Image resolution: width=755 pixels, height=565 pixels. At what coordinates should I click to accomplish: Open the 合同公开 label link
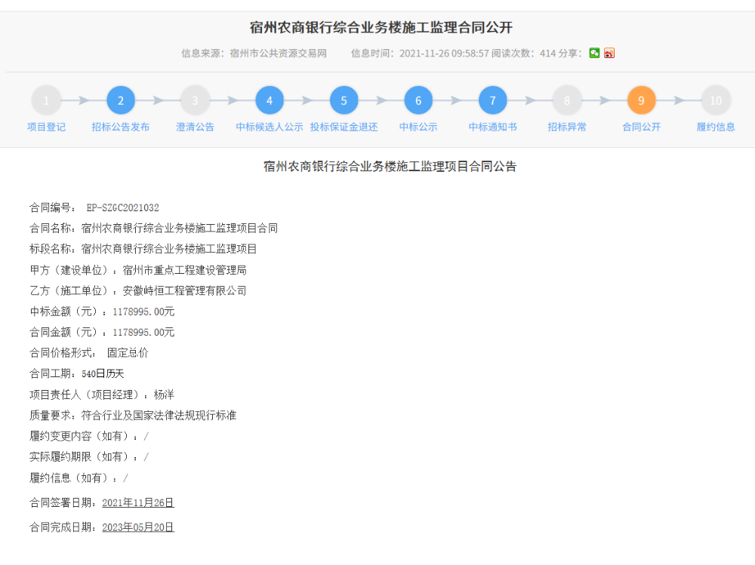pos(641,127)
